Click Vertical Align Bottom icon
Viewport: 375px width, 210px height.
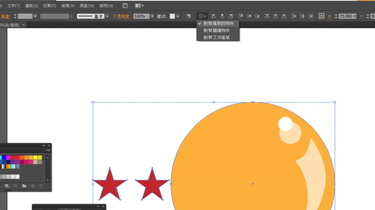click(257, 16)
